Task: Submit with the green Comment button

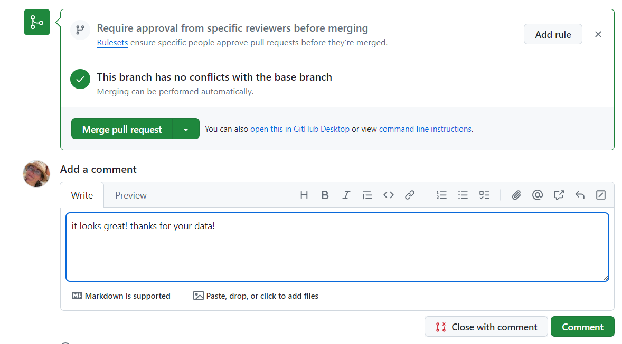Action: point(582,327)
